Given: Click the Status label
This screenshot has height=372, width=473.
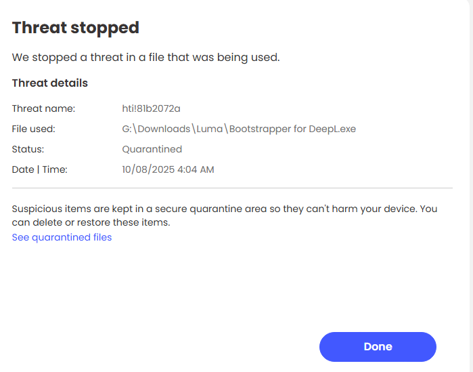Looking at the screenshot, I should (28, 149).
